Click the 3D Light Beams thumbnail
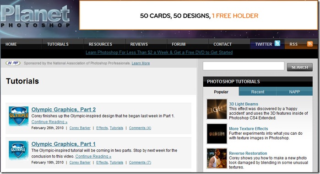320x174 pixels. 217,109
